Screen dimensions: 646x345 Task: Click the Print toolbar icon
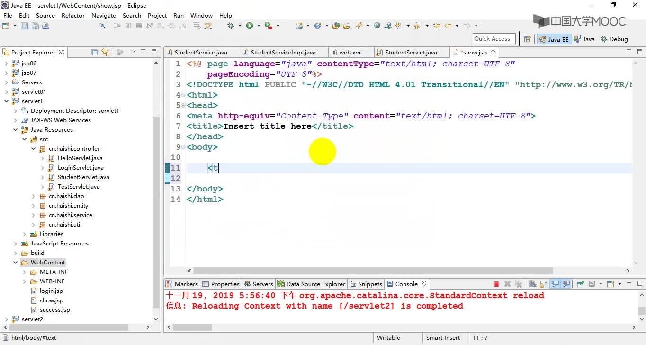click(46, 26)
